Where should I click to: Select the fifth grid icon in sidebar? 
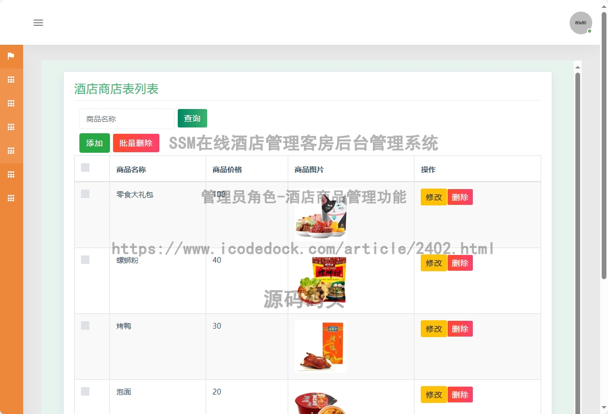pyautogui.click(x=11, y=175)
